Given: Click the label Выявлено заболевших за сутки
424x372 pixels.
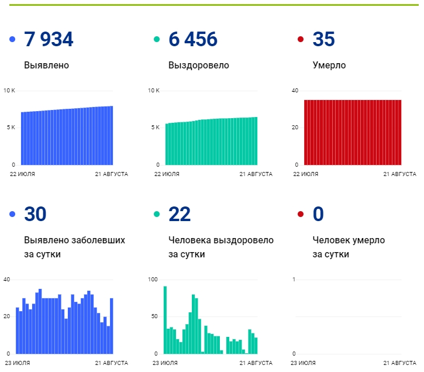Looking at the screenshot, I should pos(74,247).
